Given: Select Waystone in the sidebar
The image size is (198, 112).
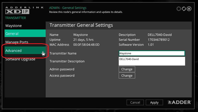Looking at the screenshot, I should click(x=14, y=26).
